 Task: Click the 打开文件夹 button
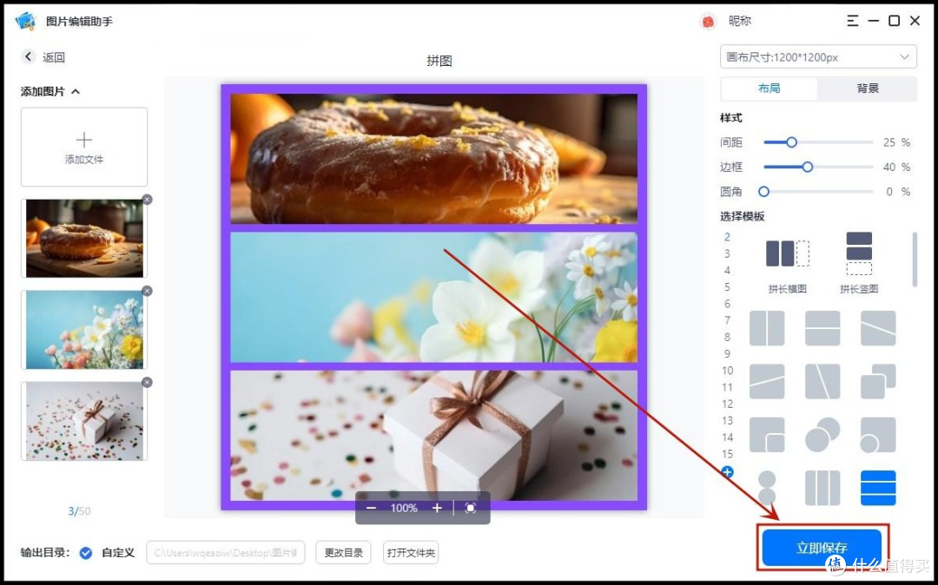411,553
